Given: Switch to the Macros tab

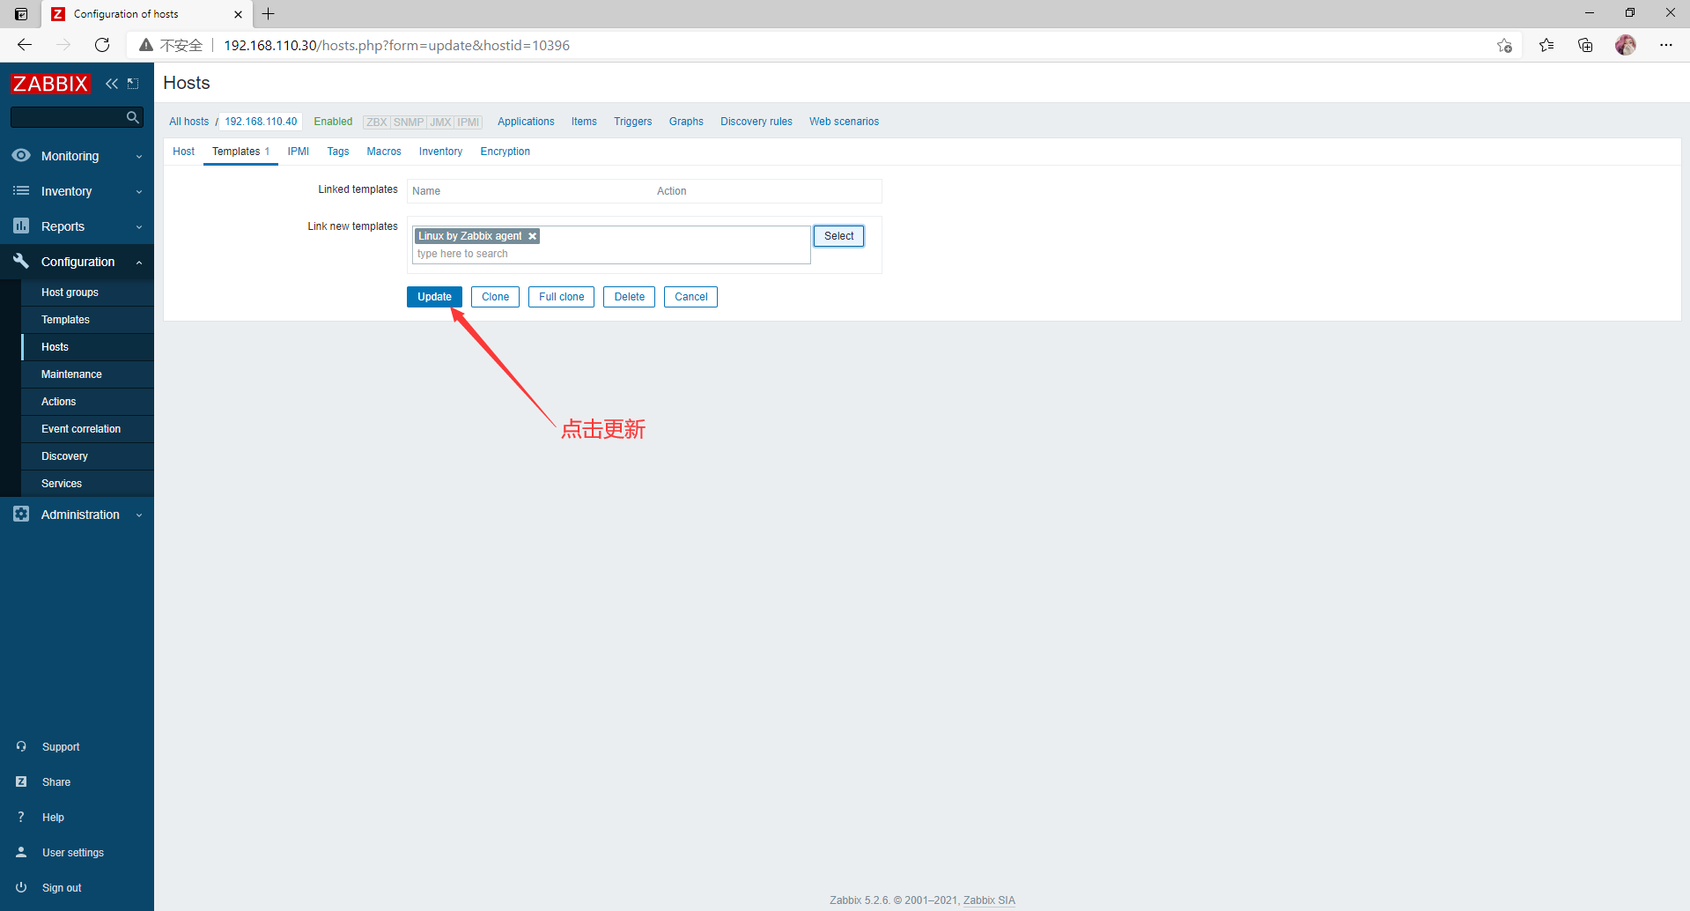Looking at the screenshot, I should [384, 152].
